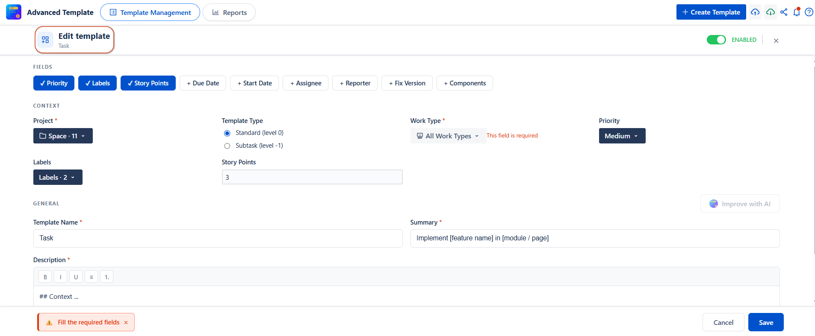Image resolution: width=815 pixels, height=336 pixels.
Task: Open the Space · 11 project dropdown
Action: click(x=63, y=136)
